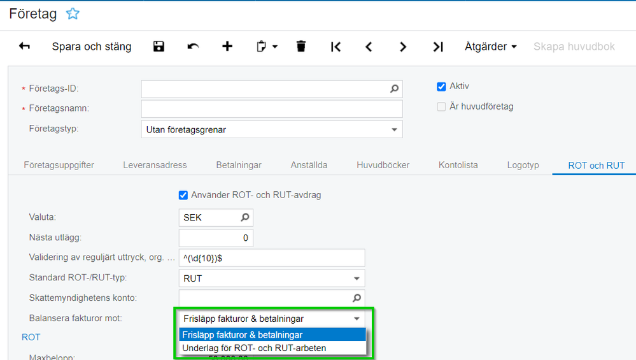This screenshot has width=636, height=360.
Task: Click the back arrow icon
Action: [25, 47]
